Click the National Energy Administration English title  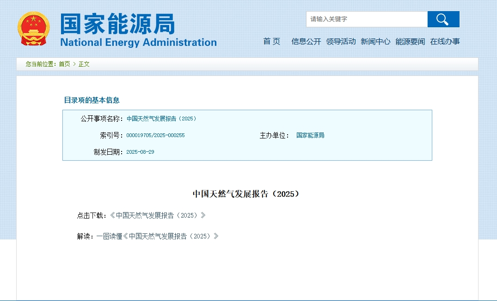pos(139,43)
